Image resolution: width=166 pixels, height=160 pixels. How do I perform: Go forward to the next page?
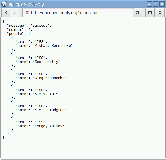[15, 13]
